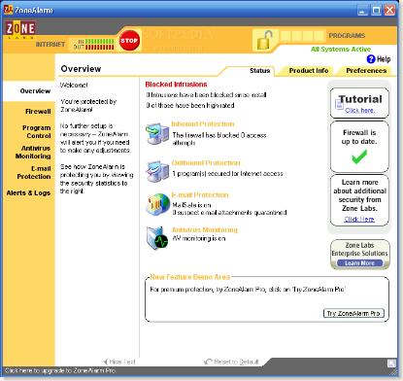Click the Outbound Protection computer icon
Image resolution: width=403 pixels, height=381 pixels.
157,171
